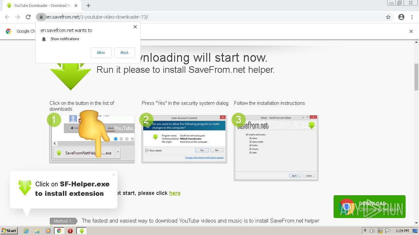Block notifications from en.savefrom.net
The width and height of the screenshot is (419, 235).
point(124,53)
